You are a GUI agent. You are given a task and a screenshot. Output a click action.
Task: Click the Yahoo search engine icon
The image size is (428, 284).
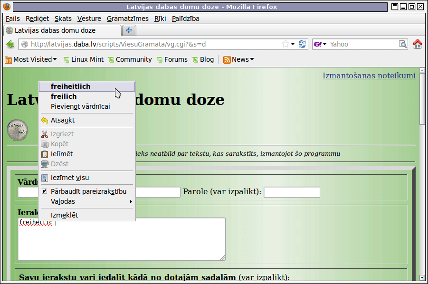coord(318,44)
